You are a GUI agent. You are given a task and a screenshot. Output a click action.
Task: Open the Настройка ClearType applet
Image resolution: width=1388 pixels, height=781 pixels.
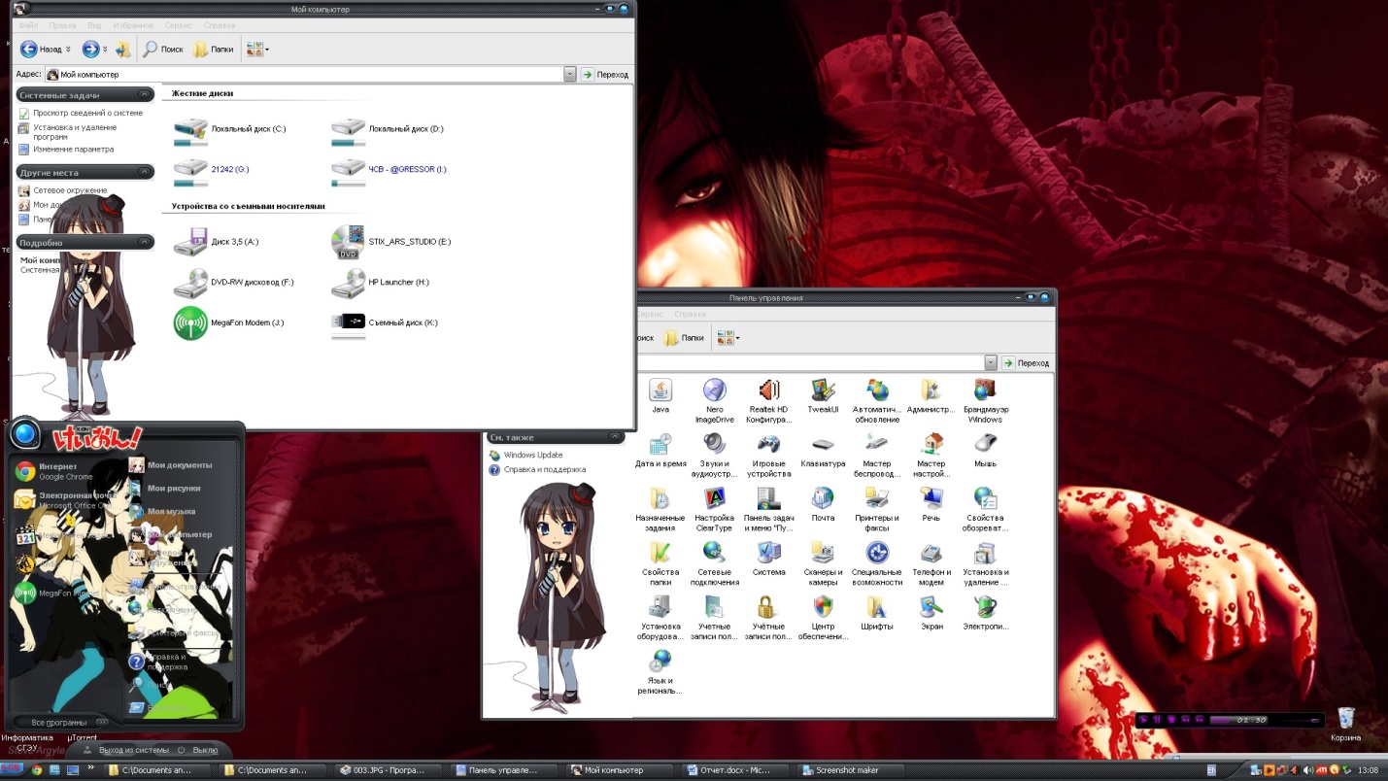714,510
